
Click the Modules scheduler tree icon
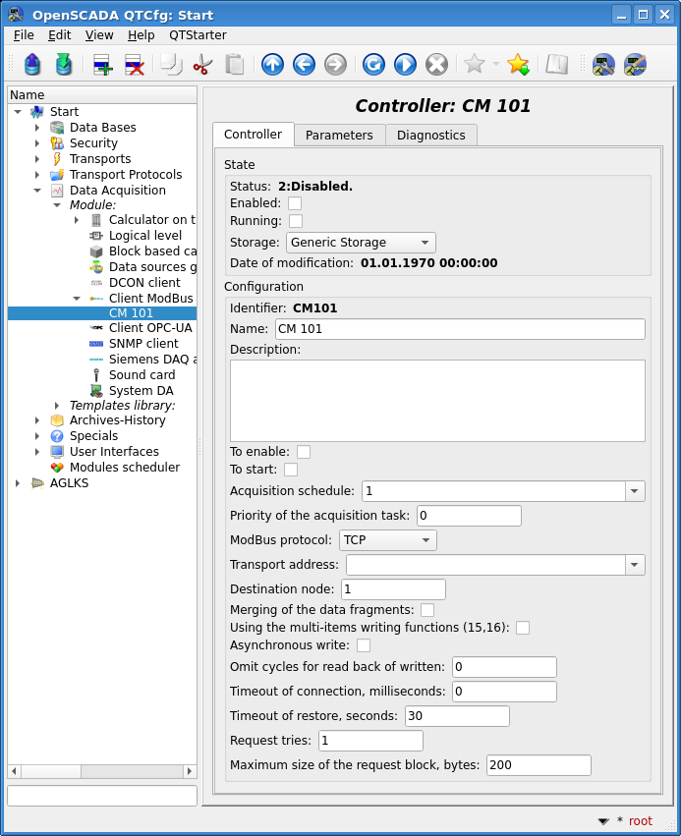pos(57,467)
